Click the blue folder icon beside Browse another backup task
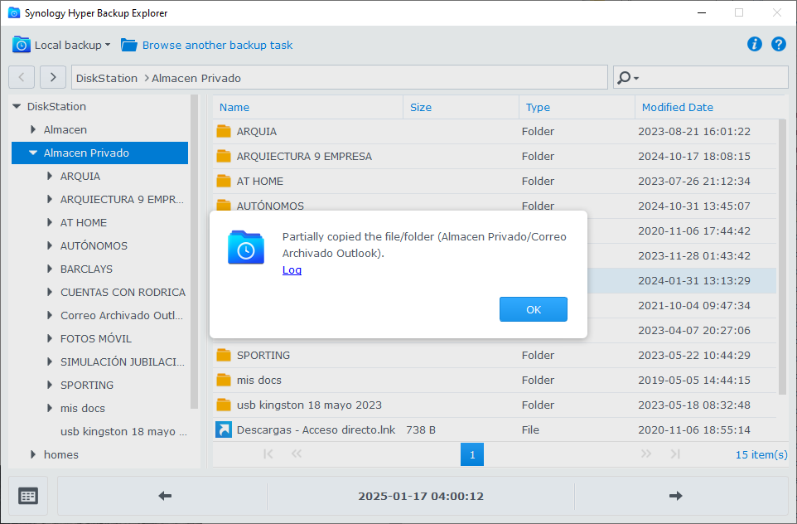 coord(129,46)
